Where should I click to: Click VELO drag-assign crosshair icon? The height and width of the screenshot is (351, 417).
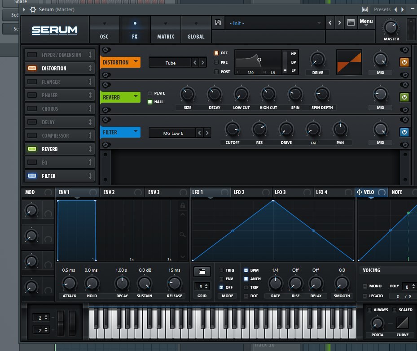click(x=359, y=192)
